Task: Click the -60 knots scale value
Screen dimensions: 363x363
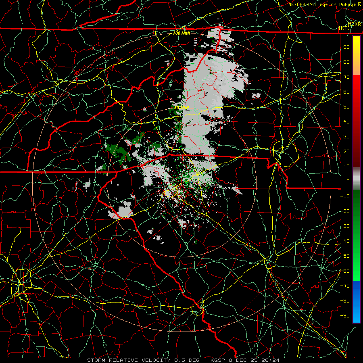Action: [x=345, y=271]
